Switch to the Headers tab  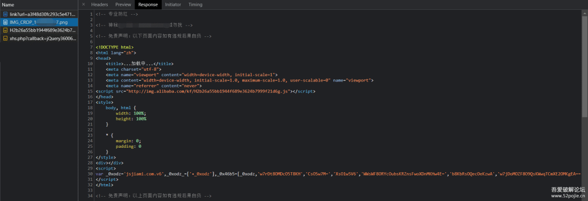point(100,4)
